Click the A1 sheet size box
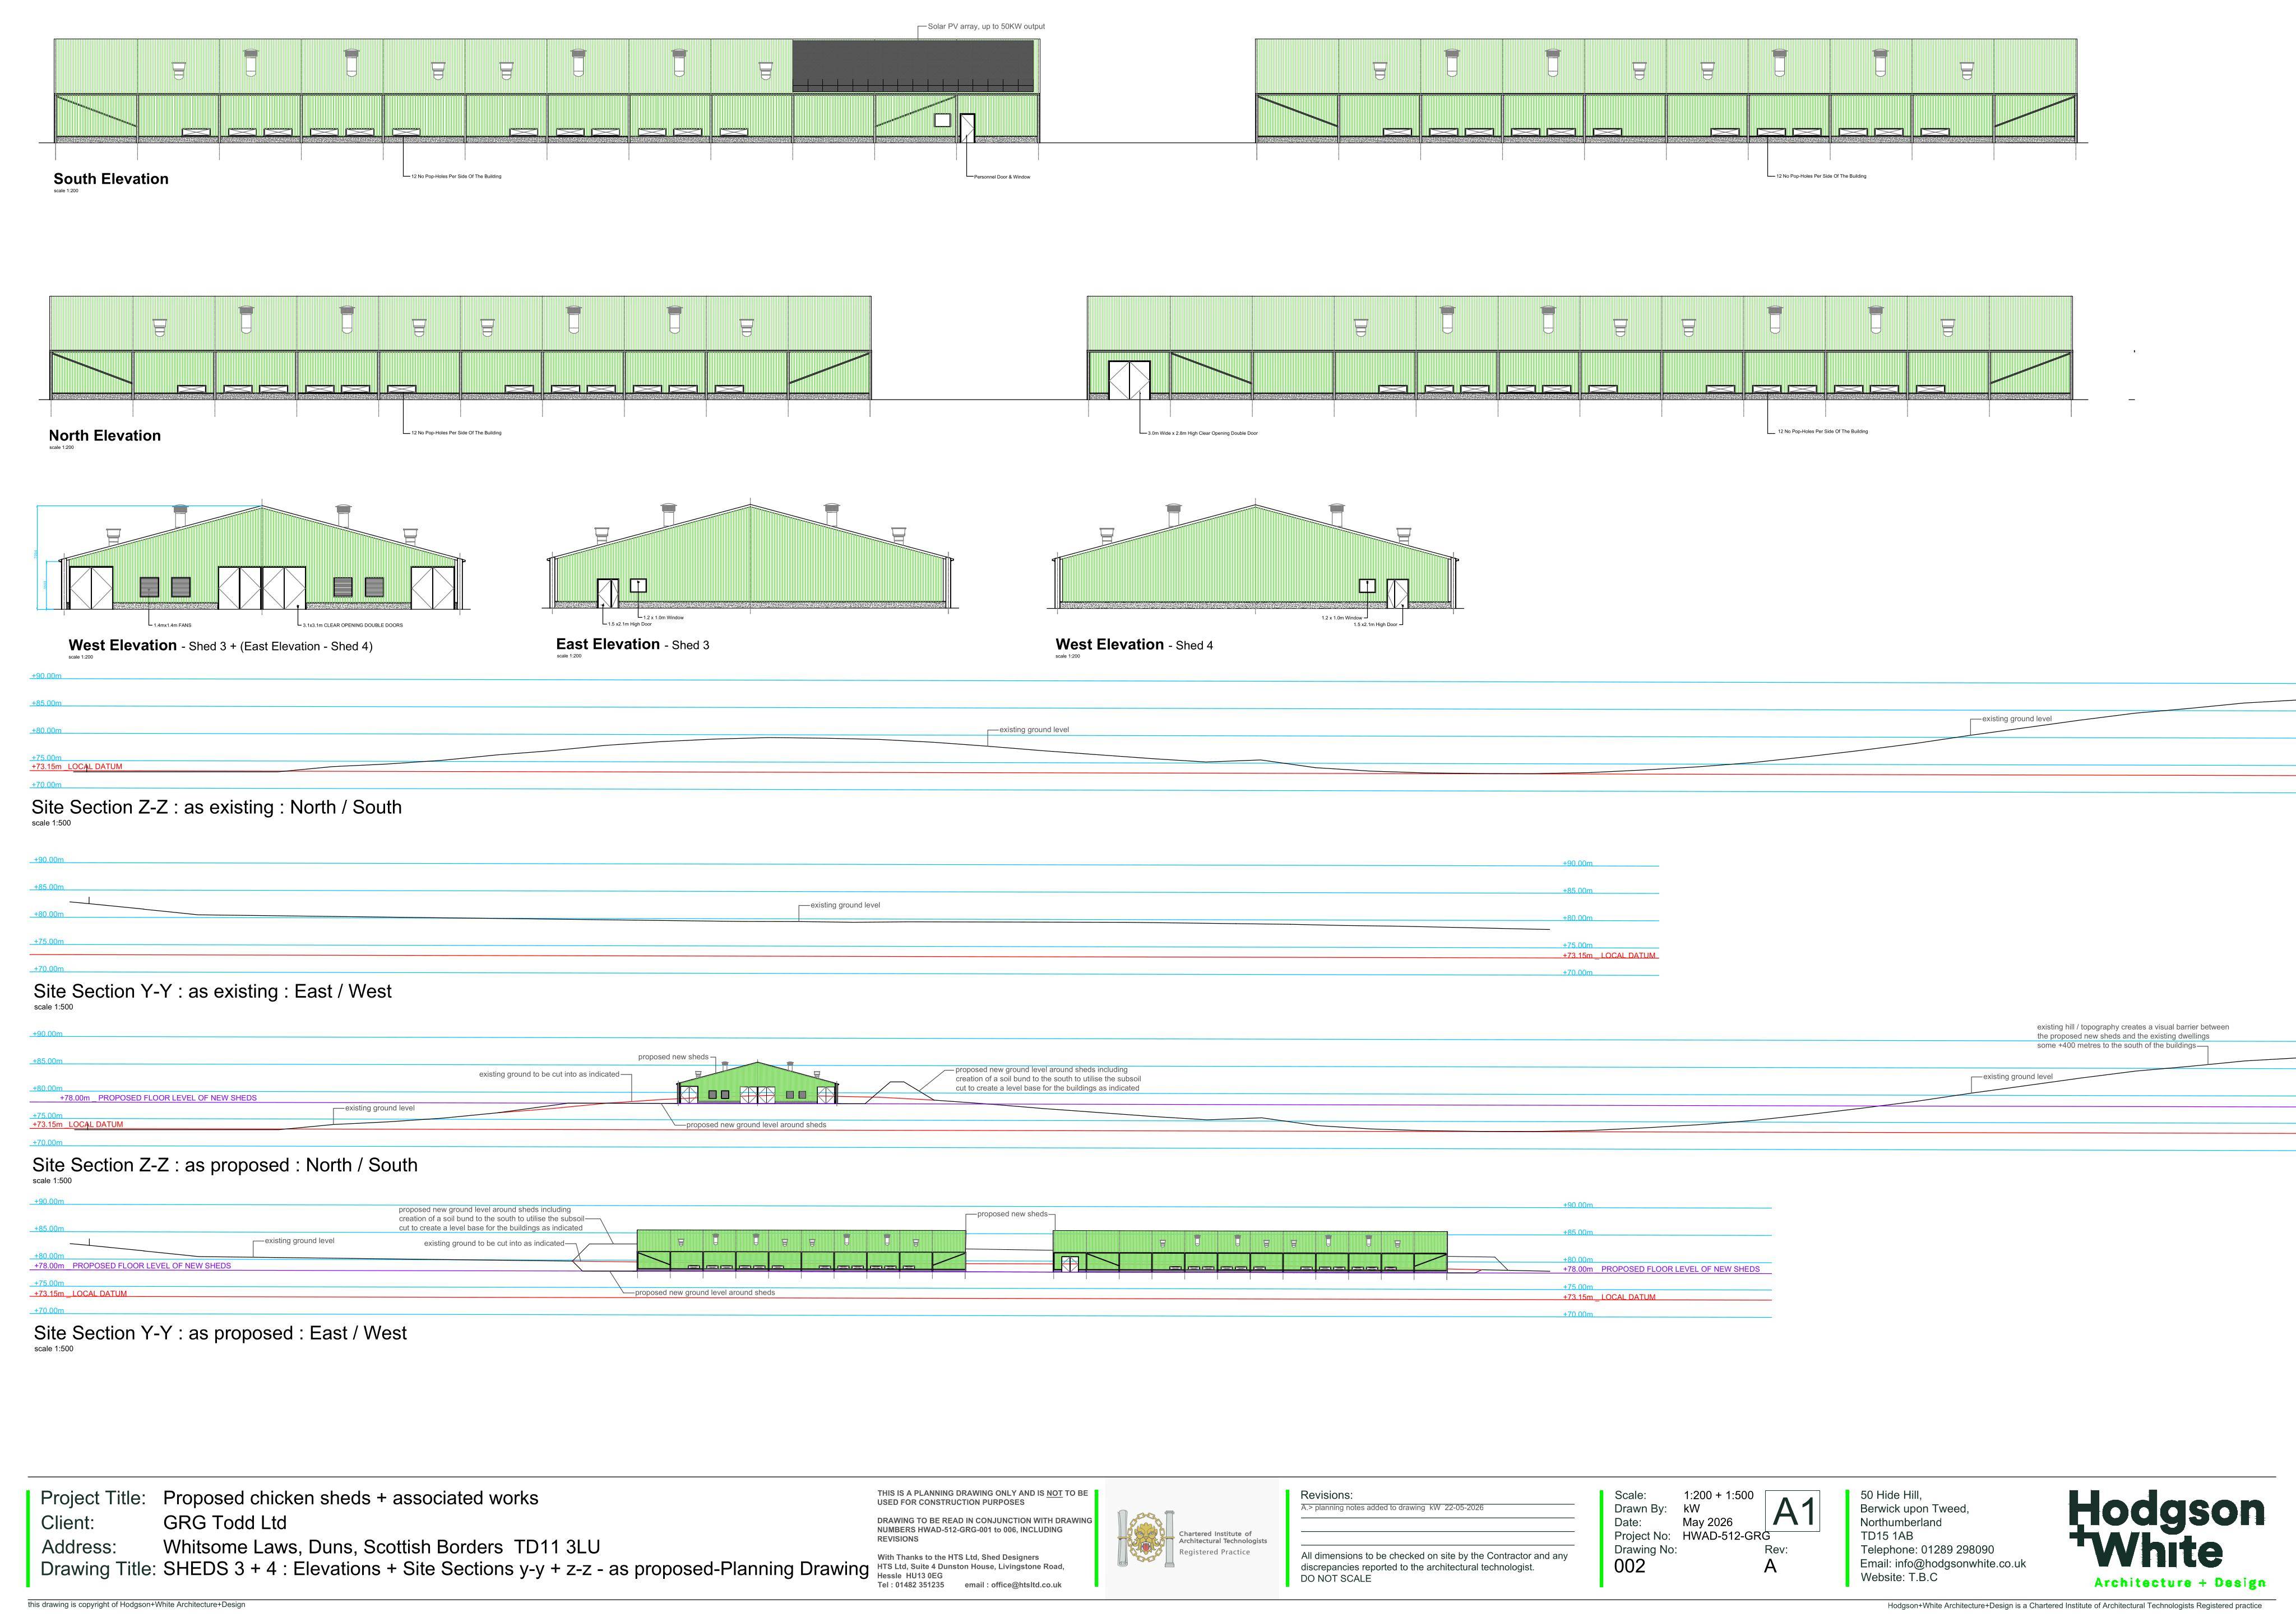Image resolution: width=2296 pixels, height=1622 pixels. pos(1793,1511)
